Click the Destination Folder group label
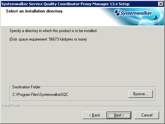The height and width of the screenshot is (124, 165). point(27,87)
